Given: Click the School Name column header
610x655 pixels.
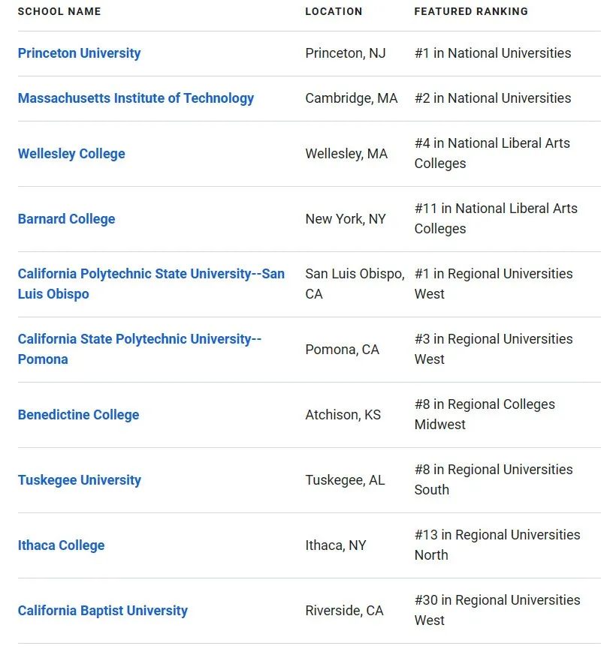Looking at the screenshot, I should 59,12.
